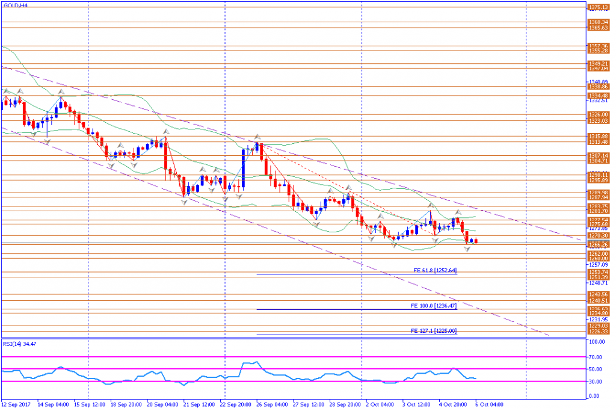The image size is (616, 411).
Task: Click the 70.00 RSI scale value
Action: [596, 357]
